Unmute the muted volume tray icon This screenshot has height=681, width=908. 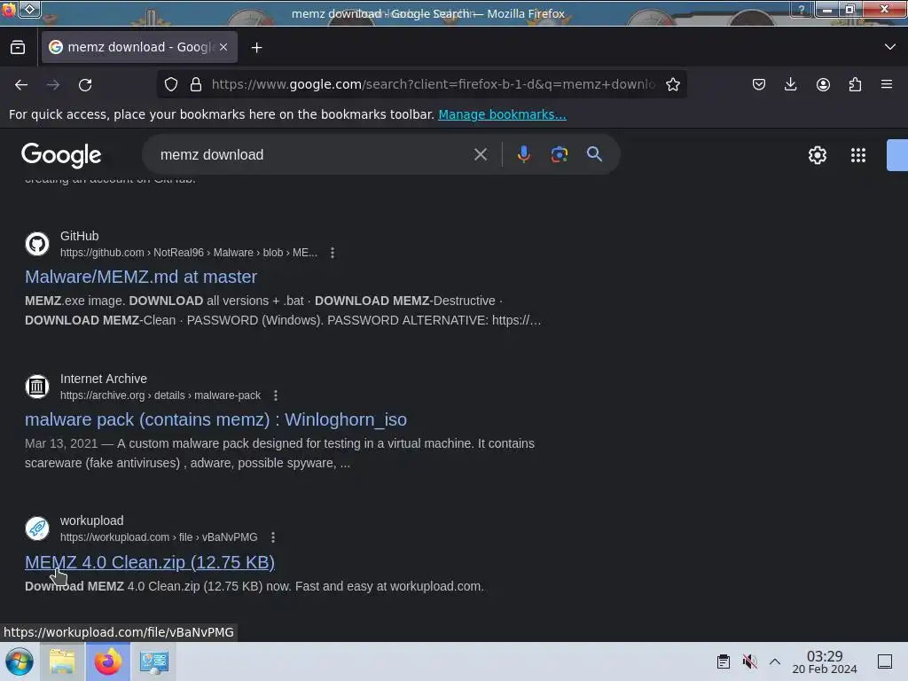tap(749, 661)
